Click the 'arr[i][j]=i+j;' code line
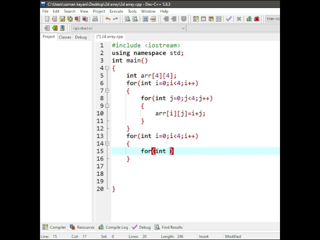 pyautogui.click(x=180, y=113)
